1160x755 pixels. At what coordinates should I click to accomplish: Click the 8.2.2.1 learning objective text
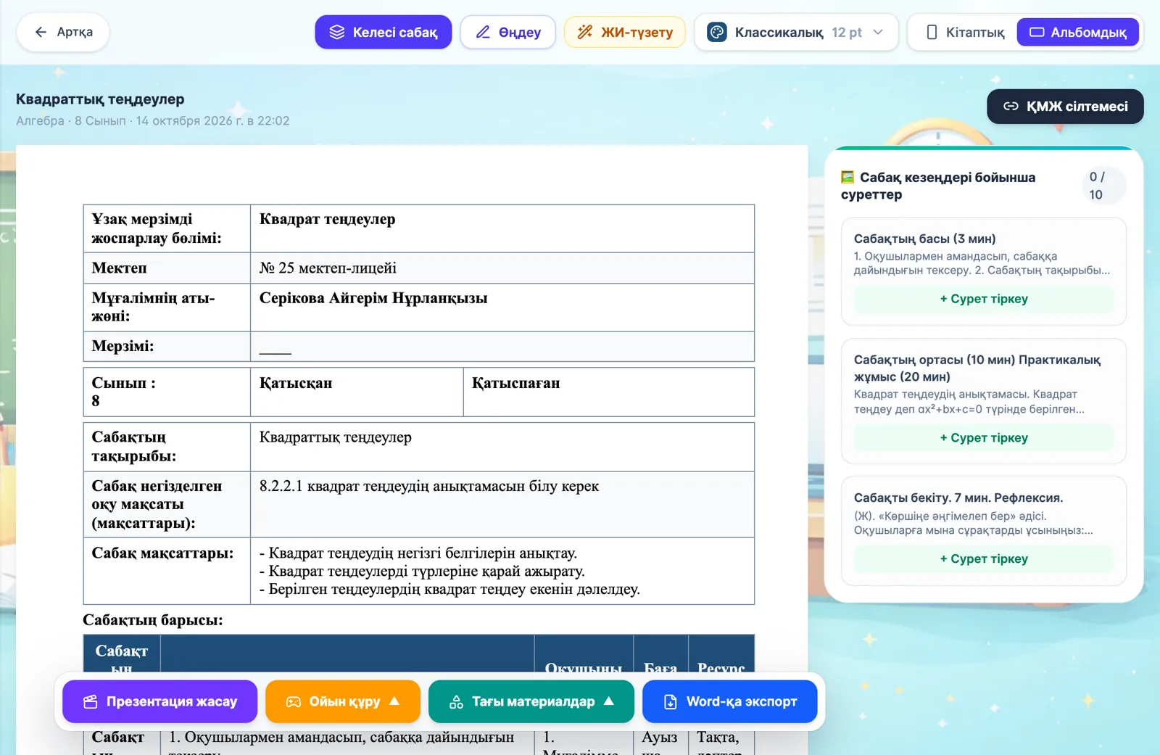[x=429, y=486]
